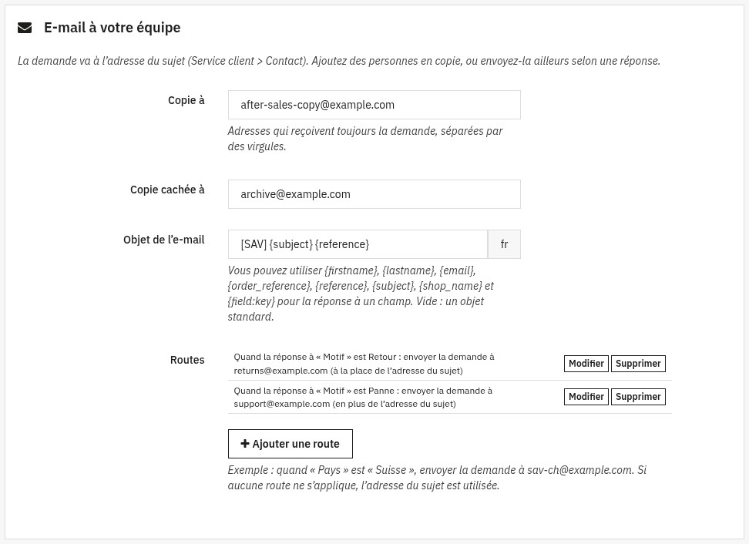Click hint text 'Vous pouvez utiliser {firstname}'
Screen dimensions: 749x544
361,294
